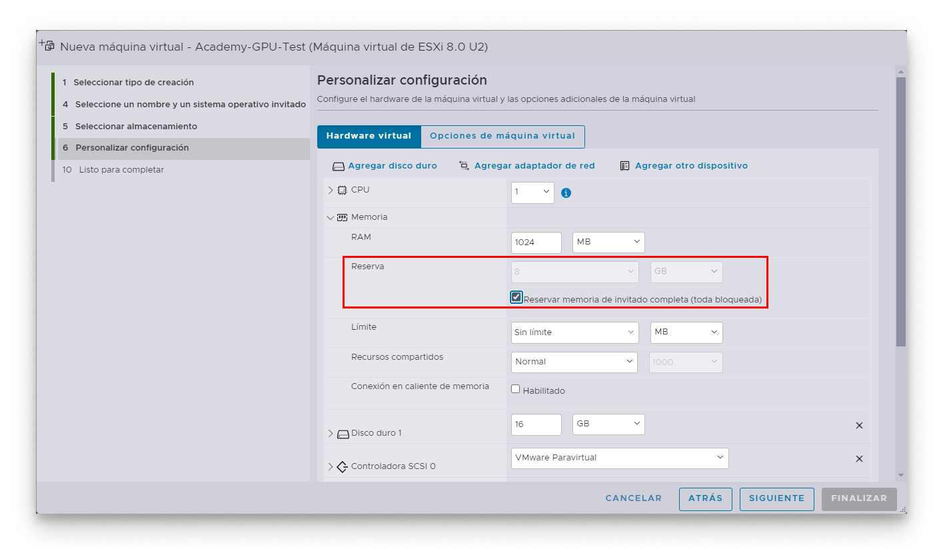
Task: Uncheck Reservar memoria de invitado completa
Action: pyautogui.click(x=516, y=297)
